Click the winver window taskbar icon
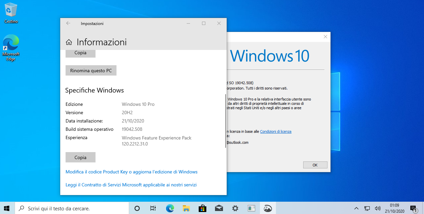 (x=252, y=208)
